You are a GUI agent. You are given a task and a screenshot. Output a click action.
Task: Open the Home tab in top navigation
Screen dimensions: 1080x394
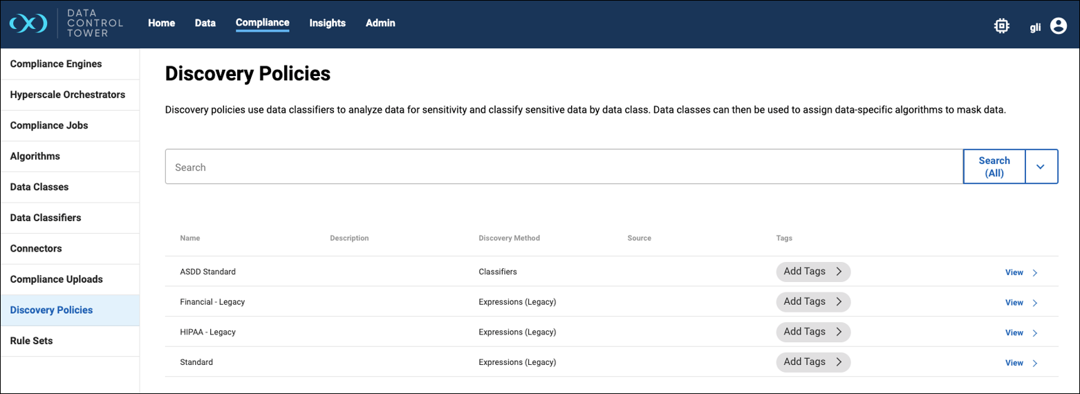tap(161, 23)
